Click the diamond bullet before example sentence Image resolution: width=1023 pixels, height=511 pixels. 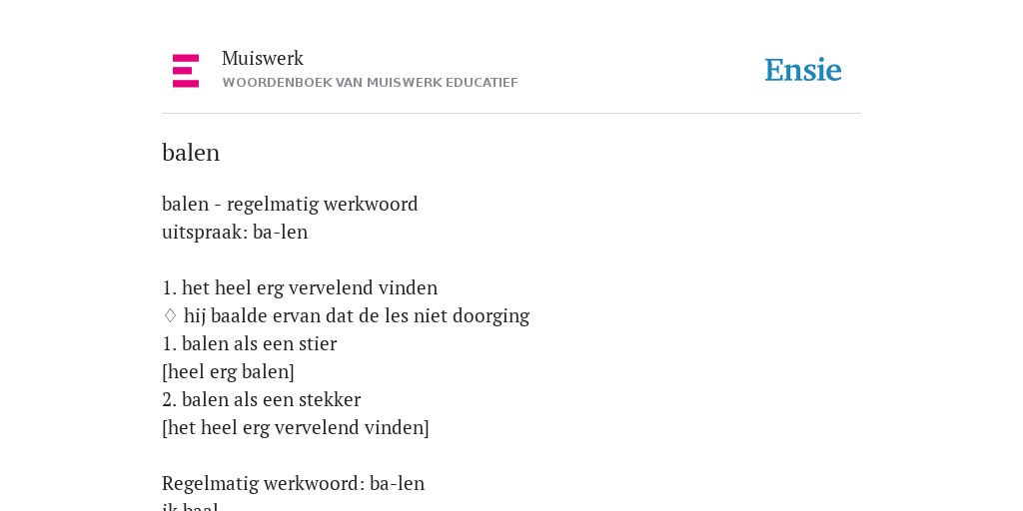[x=170, y=316]
